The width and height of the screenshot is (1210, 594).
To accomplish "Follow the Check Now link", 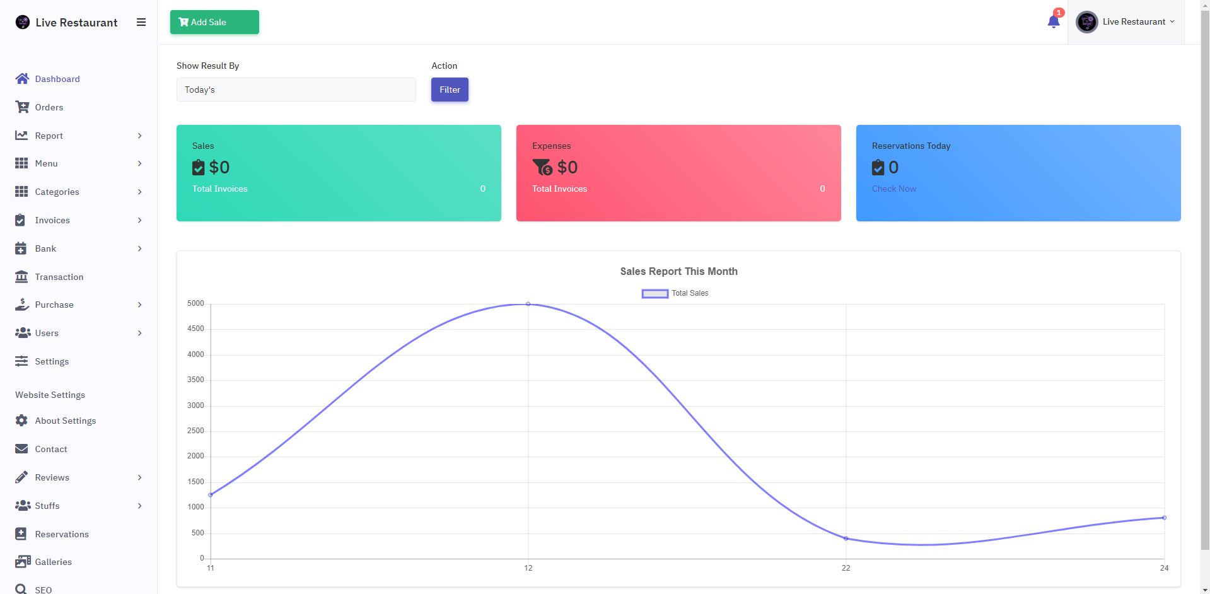I will click(x=893, y=189).
